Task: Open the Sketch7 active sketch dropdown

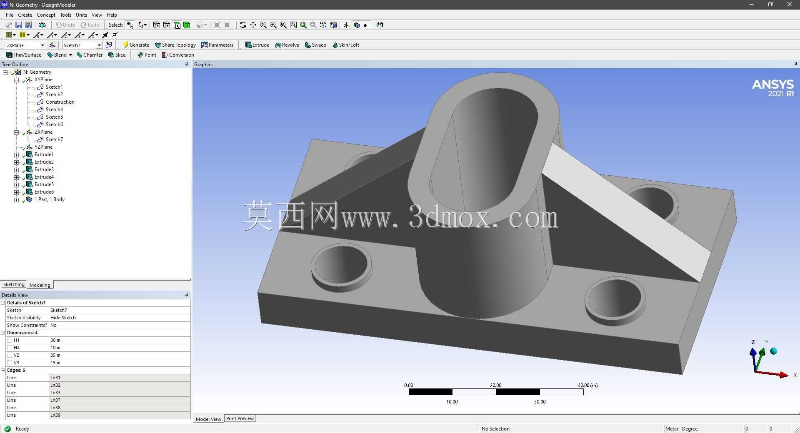Action: point(99,45)
